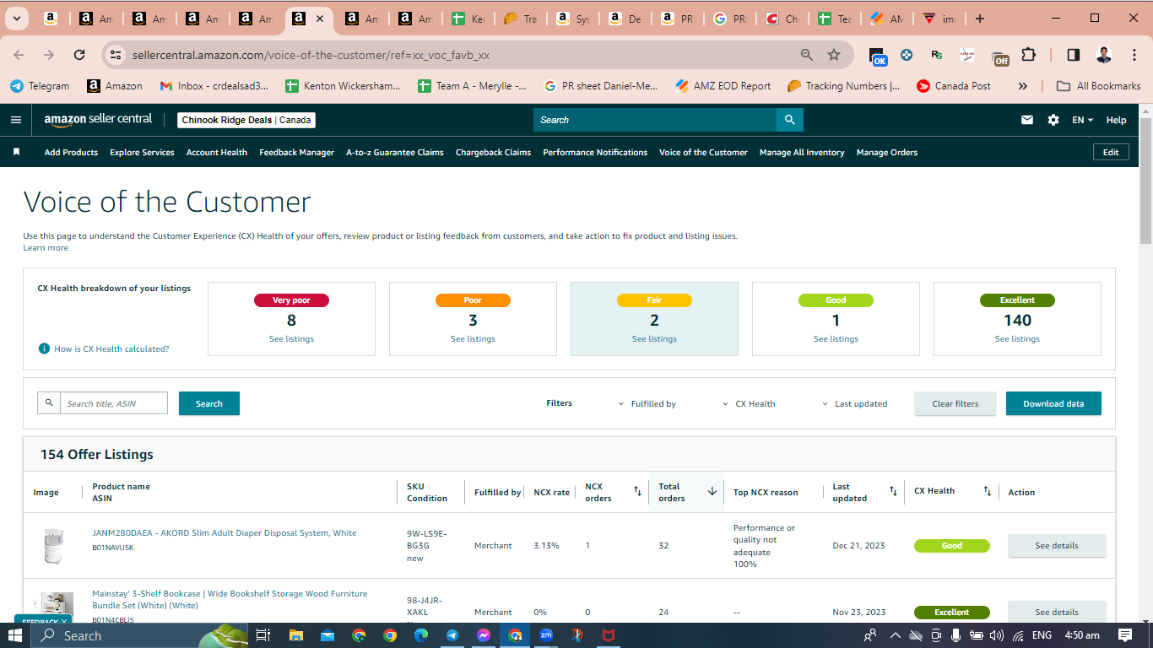Screen dimensions: 1153x648
Task: Reload the current page
Action: (79, 55)
